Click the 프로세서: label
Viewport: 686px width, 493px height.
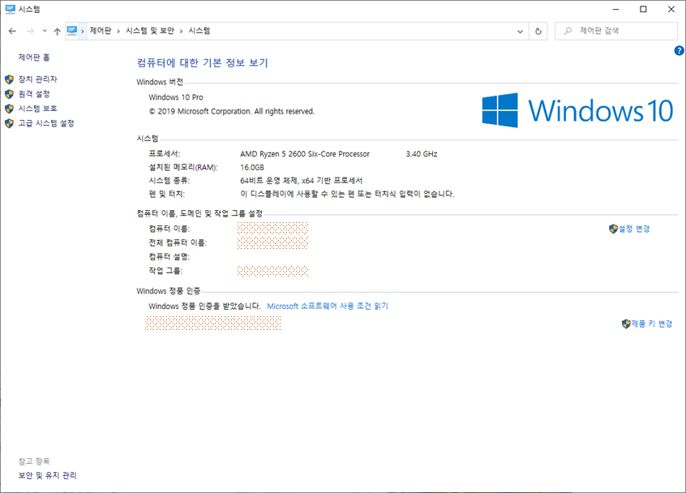[x=164, y=154]
